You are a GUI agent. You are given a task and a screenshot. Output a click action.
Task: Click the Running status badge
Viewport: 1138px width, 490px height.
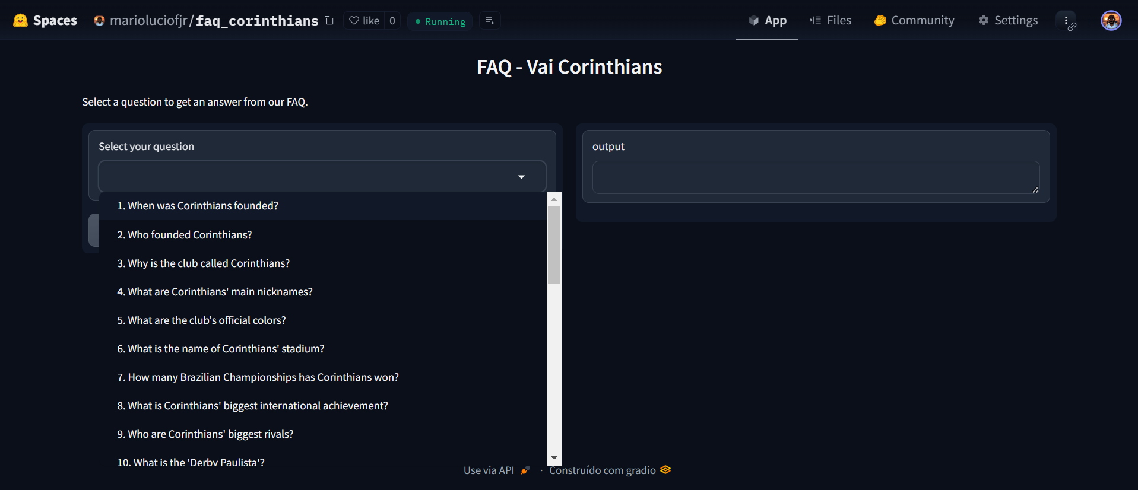(440, 21)
